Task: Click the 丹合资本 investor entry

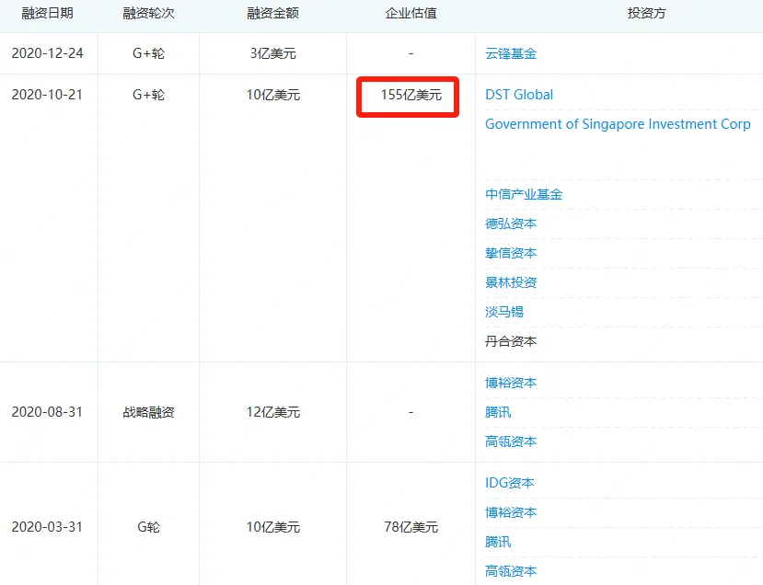Action: (511, 341)
